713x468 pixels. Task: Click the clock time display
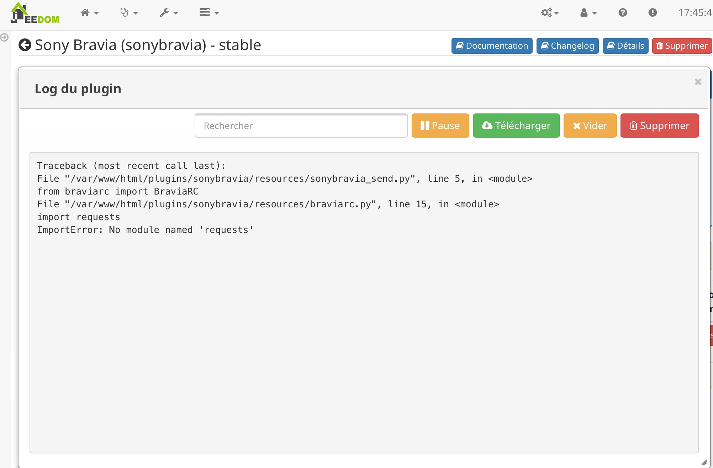coord(695,13)
